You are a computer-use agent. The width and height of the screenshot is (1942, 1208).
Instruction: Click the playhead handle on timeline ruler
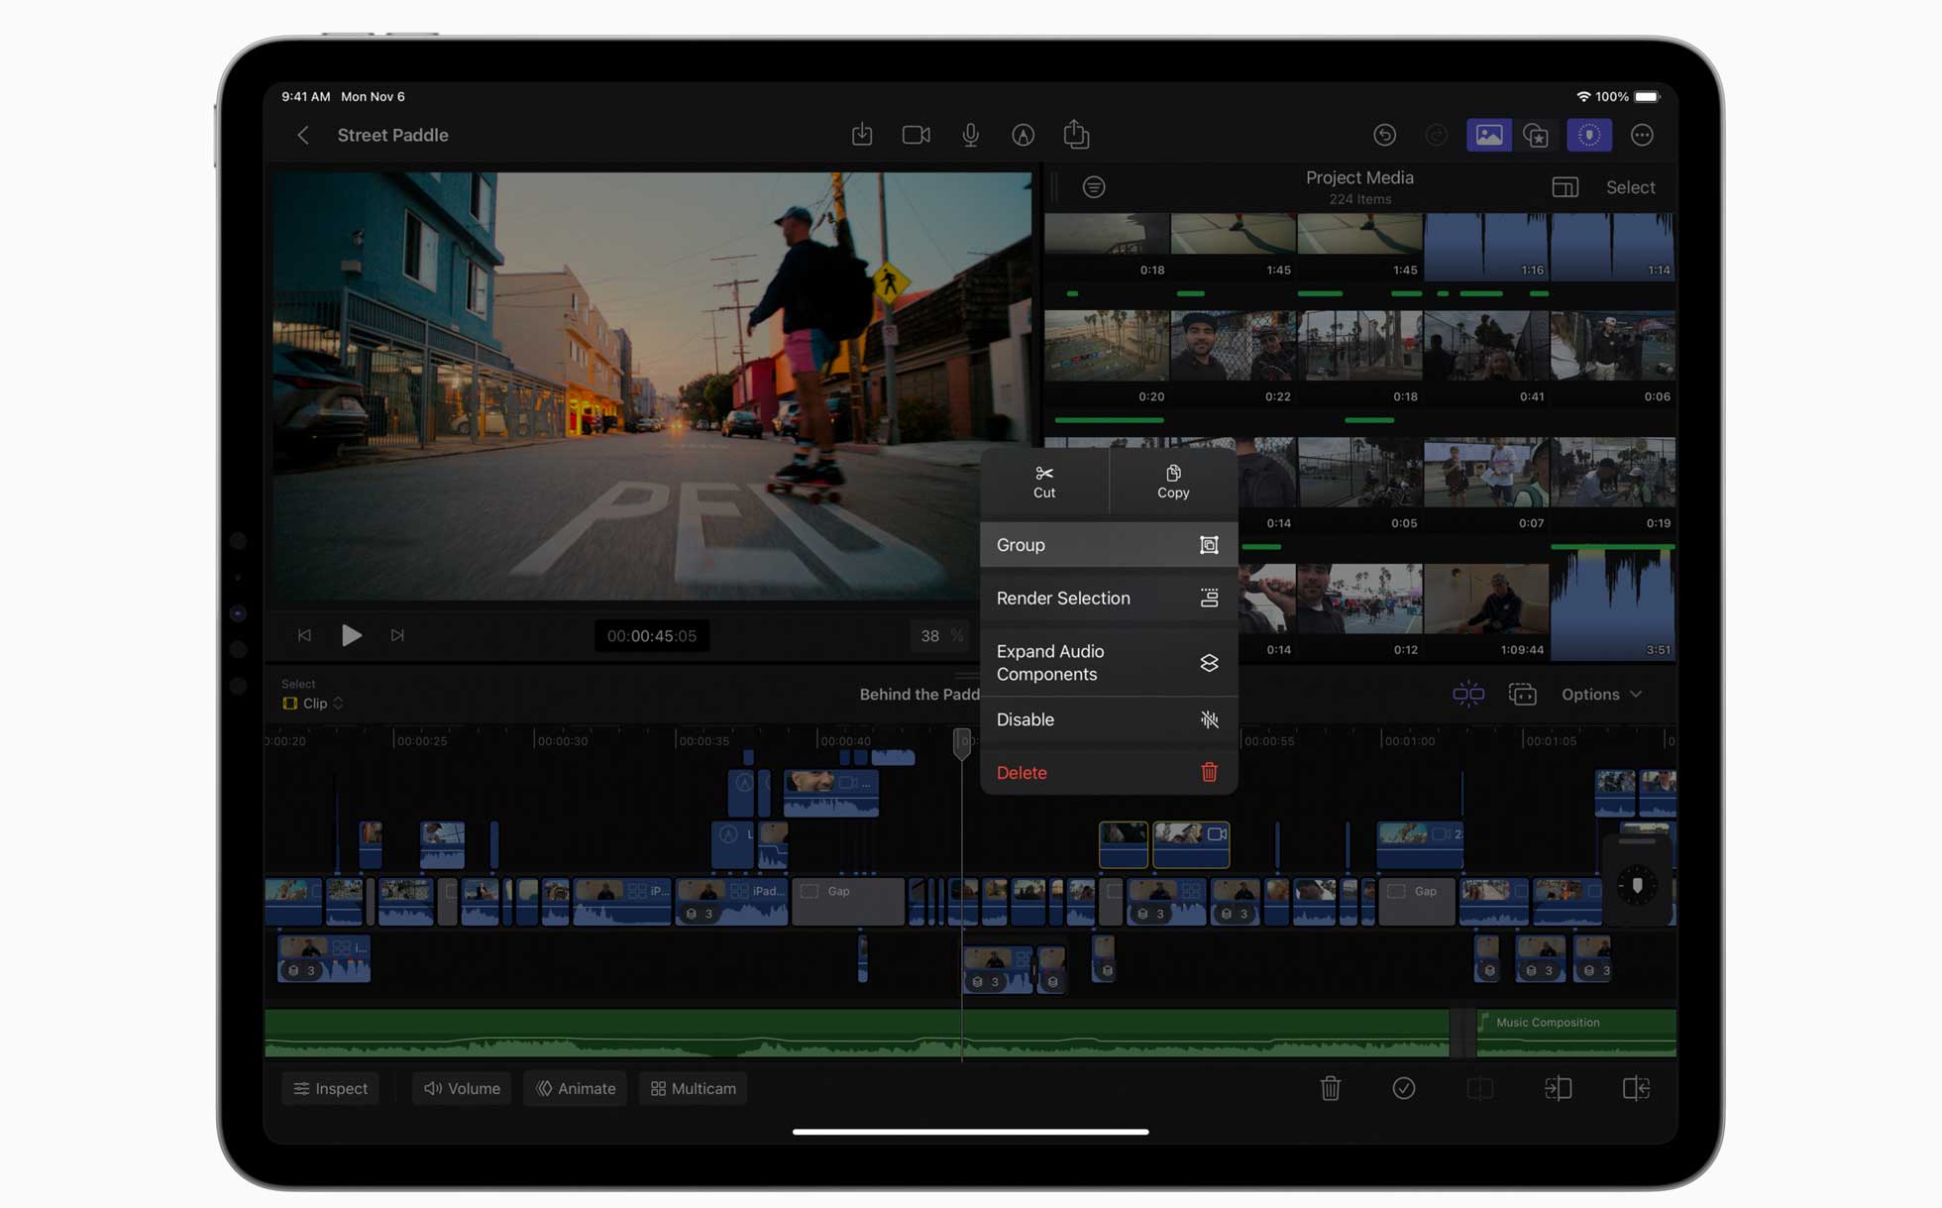pos(961,741)
